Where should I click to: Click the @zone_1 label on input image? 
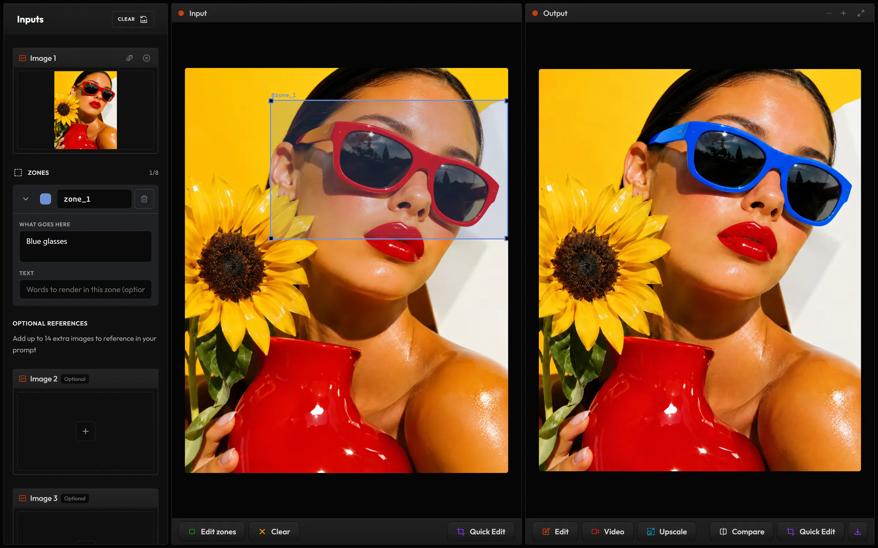pos(284,95)
